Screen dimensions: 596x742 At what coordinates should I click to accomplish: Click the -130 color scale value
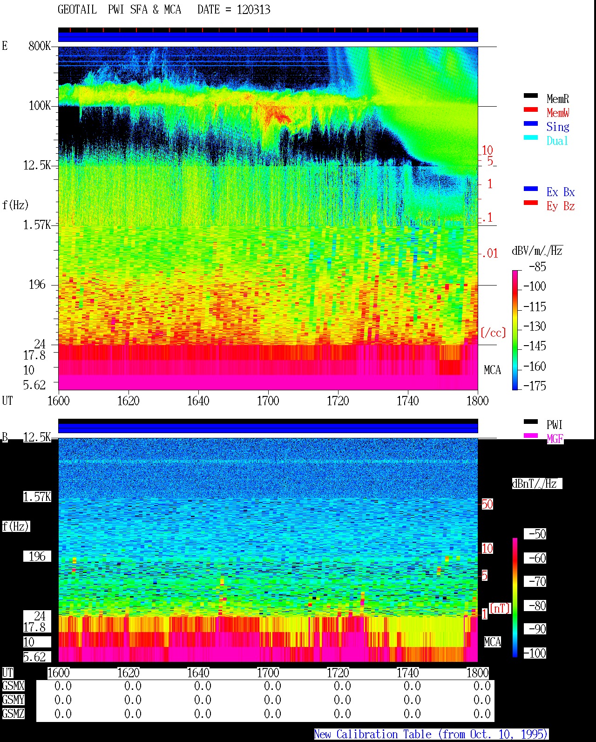pyautogui.click(x=535, y=327)
